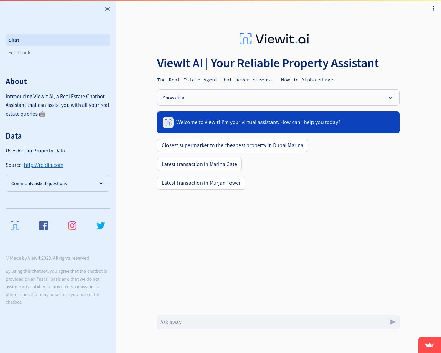Click the Show data chevron arrow
The image size is (441, 353).
click(390, 98)
